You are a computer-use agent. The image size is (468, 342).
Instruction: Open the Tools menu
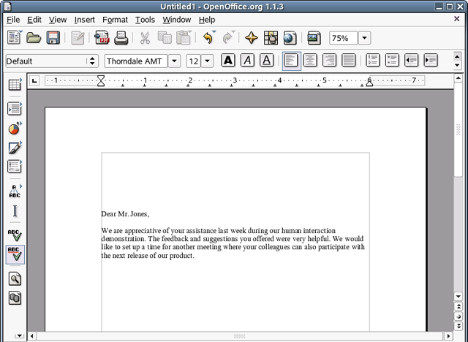click(x=145, y=20)
